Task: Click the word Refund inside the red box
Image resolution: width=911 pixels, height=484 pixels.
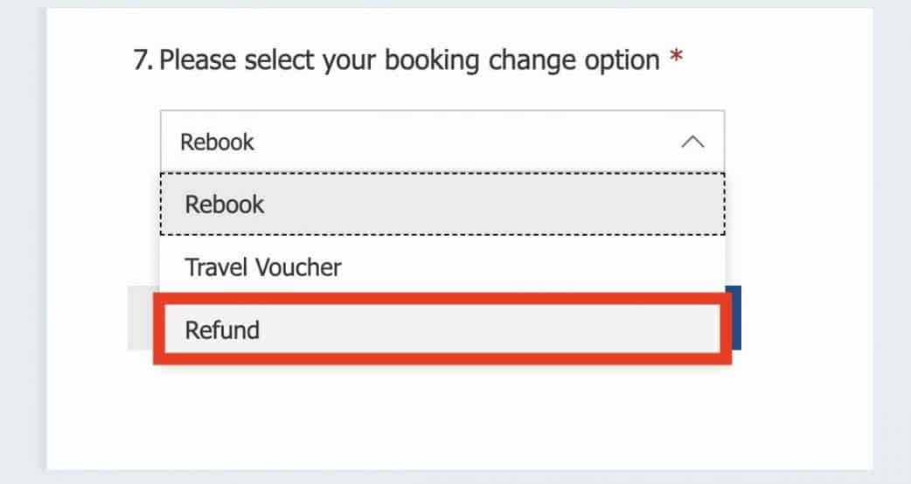Action: 222,330
